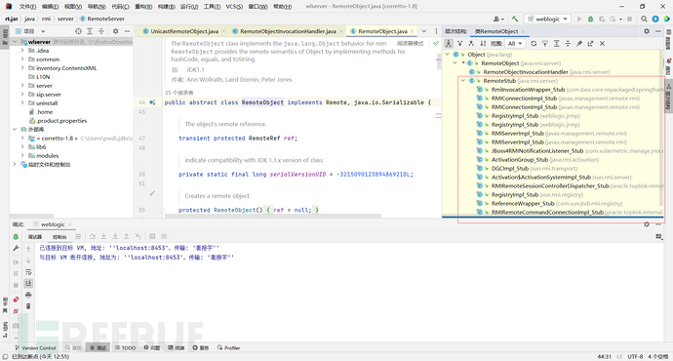
Task: Toggle alphabetical sort in hierarchy toolbar
Action: [483, 43]
